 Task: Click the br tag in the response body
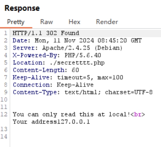pyautogui.click(x=137, y=114)
